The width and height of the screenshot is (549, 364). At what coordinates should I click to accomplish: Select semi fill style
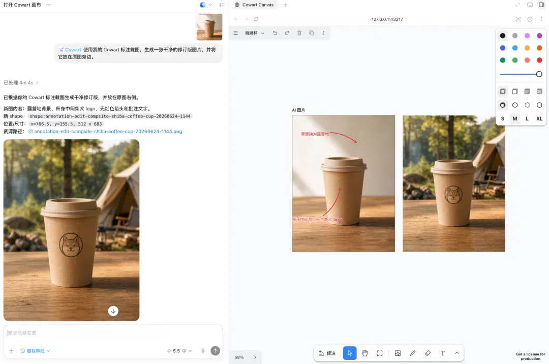tap(514, 92)
